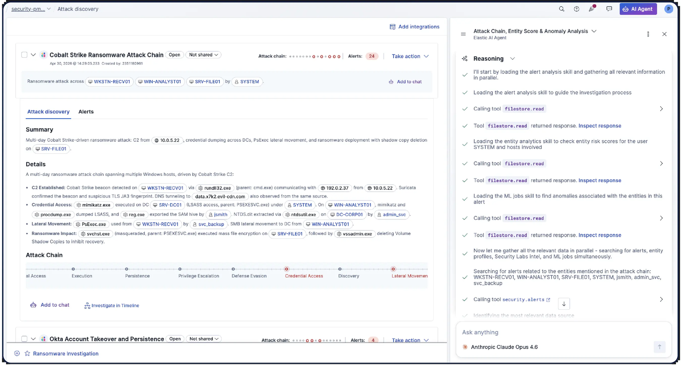
Task: Click the plus icon in bottom bar
Action: point(17,354)
